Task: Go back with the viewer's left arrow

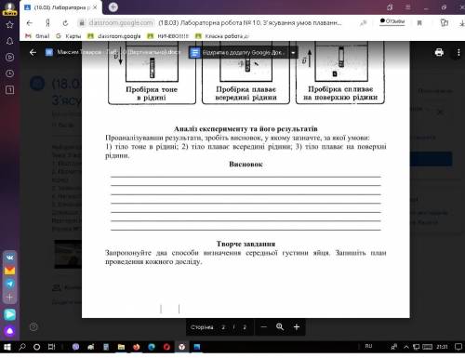Action: pos(33,52)
